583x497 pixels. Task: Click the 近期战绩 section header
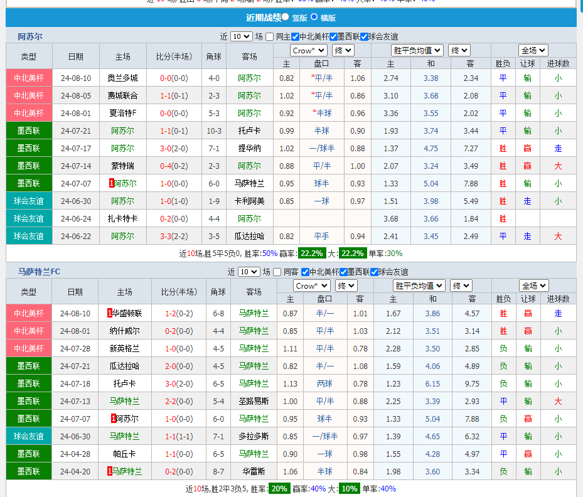click(x=262, y=18)
